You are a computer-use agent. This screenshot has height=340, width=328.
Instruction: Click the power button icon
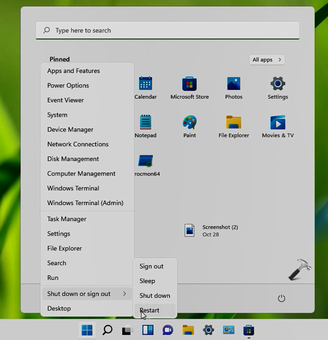pos(281,298)
